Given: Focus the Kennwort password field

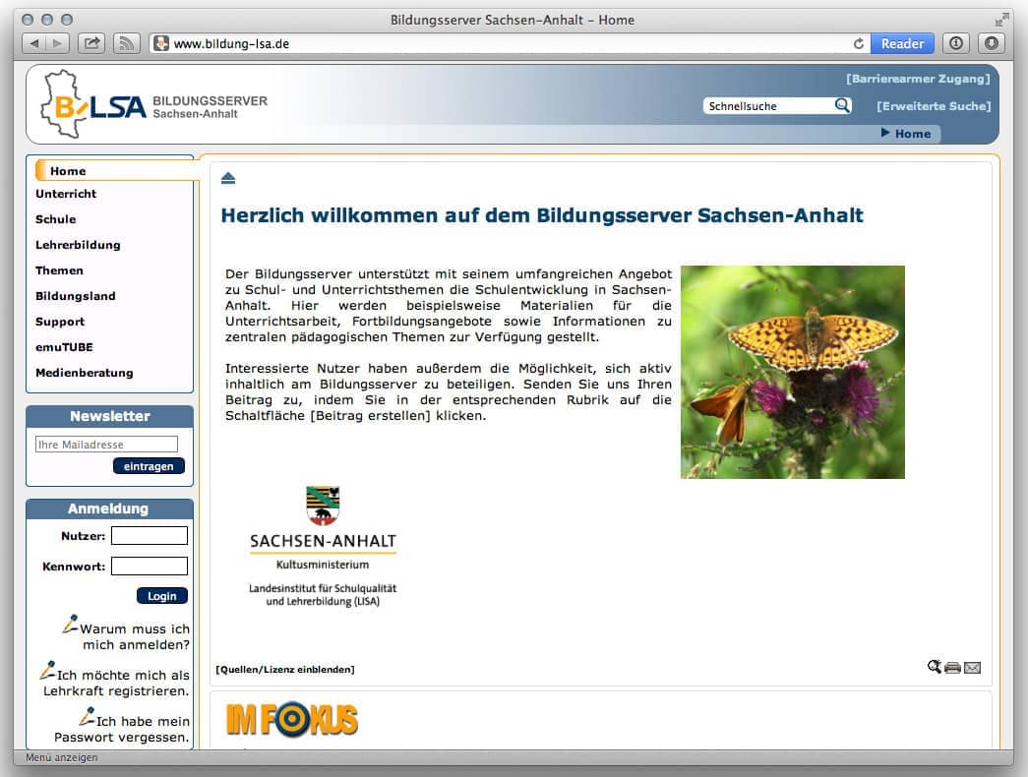Looking at the screenshot, I should 149,567.
